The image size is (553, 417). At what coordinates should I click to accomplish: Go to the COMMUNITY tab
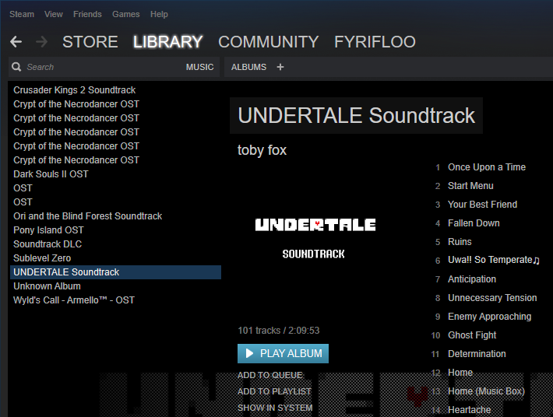pos(269,42)
